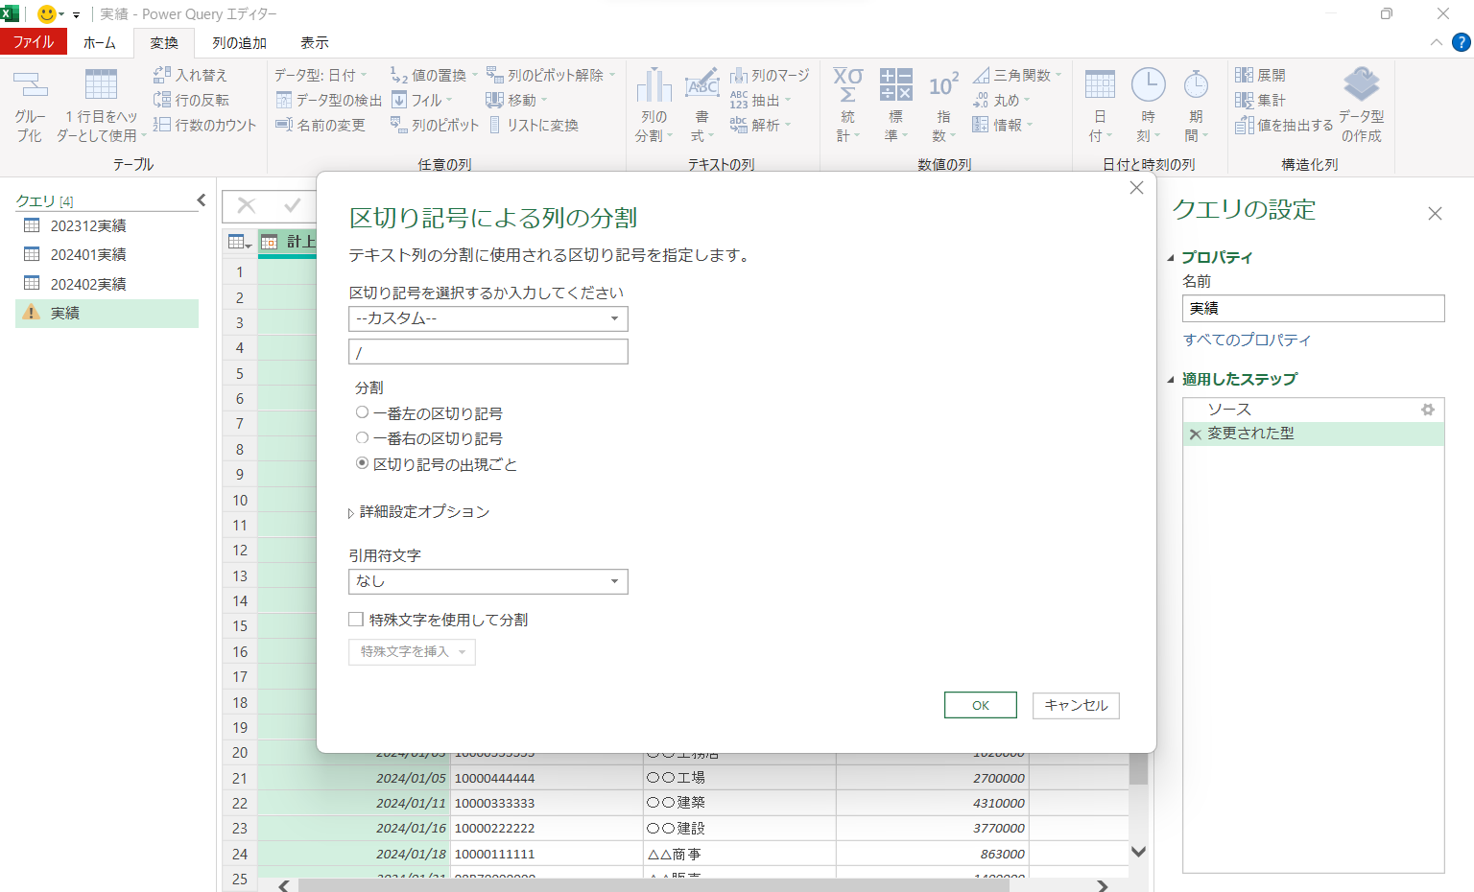Select the 実績 query with warning icon
Image resolution: width=1474 pixels, height=892 pixels.
point(107,314)
